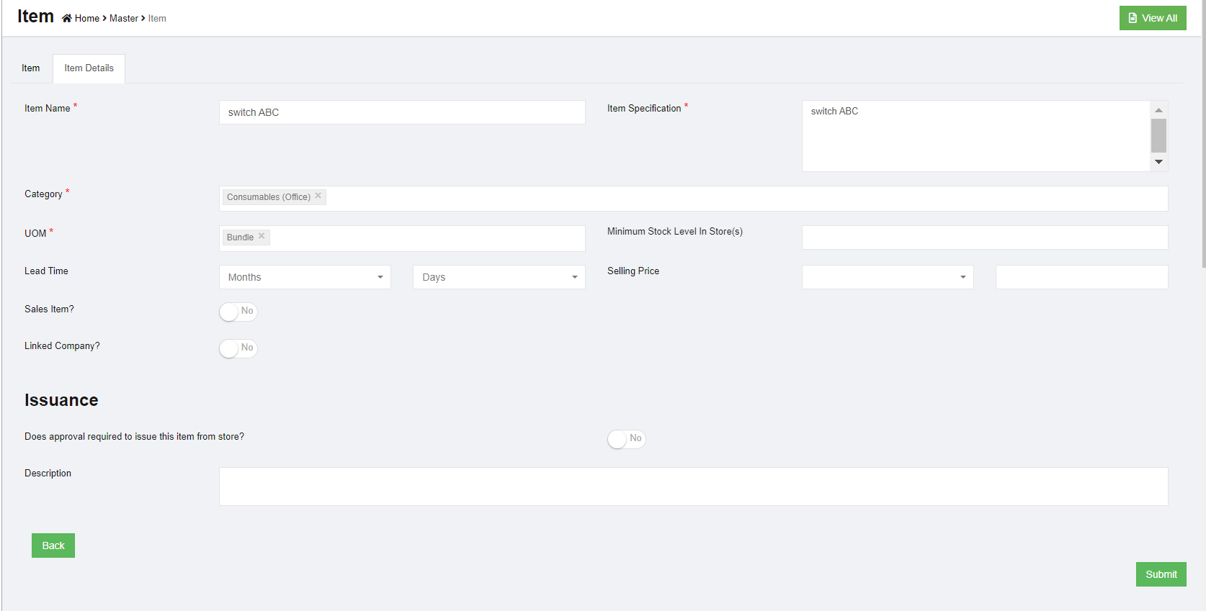Open the Days lead time dropdown
The image size is (1206, 611).
(x=499, y=277)
